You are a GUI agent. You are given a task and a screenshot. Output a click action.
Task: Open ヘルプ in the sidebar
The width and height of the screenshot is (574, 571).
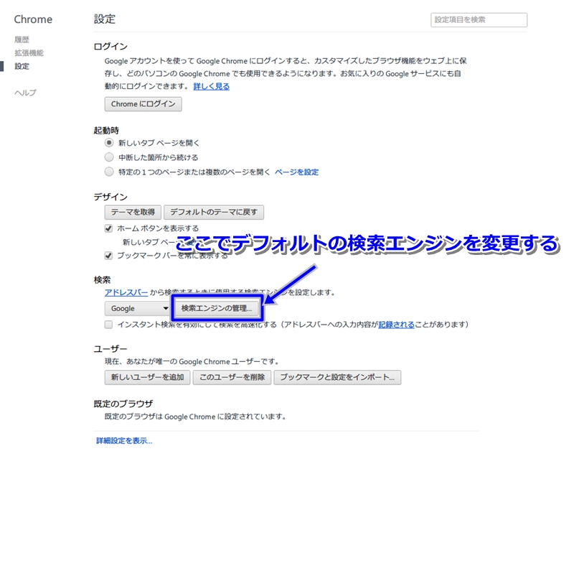25,93
